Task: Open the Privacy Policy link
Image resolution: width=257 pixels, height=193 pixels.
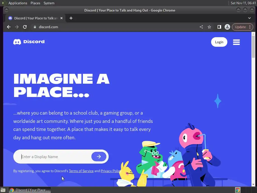Action: [x=111, y=171]
